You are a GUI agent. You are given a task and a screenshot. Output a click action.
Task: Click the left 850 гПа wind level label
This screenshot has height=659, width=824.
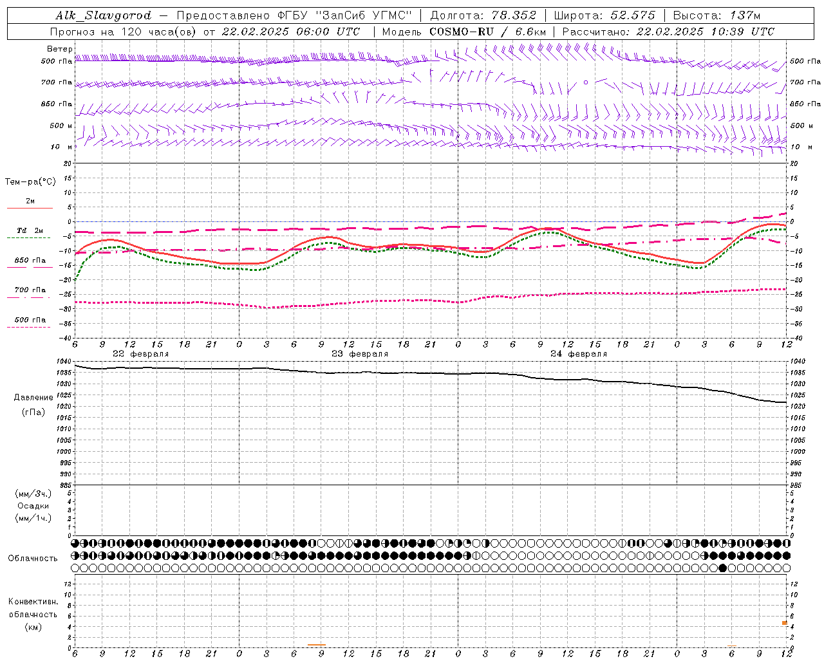point(57,104)
